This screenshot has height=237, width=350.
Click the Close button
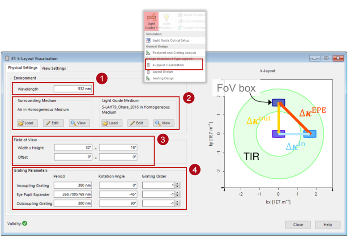click(x=298, y=225)
